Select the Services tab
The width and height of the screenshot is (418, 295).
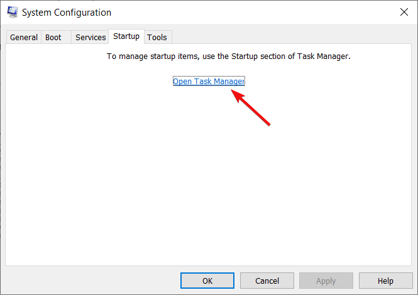(x=91, y=37)
